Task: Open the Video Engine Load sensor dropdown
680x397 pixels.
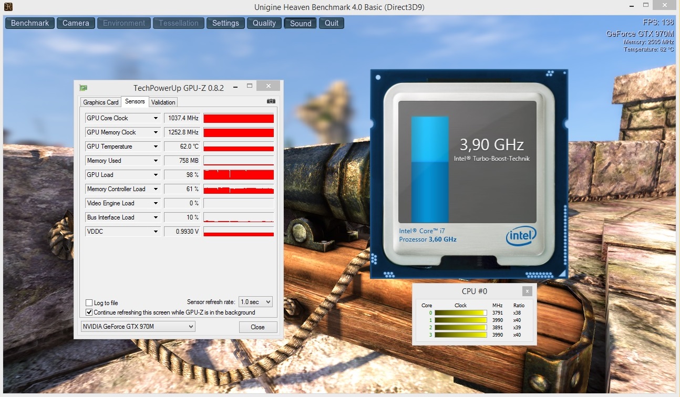Action: [x=156, y=203]
